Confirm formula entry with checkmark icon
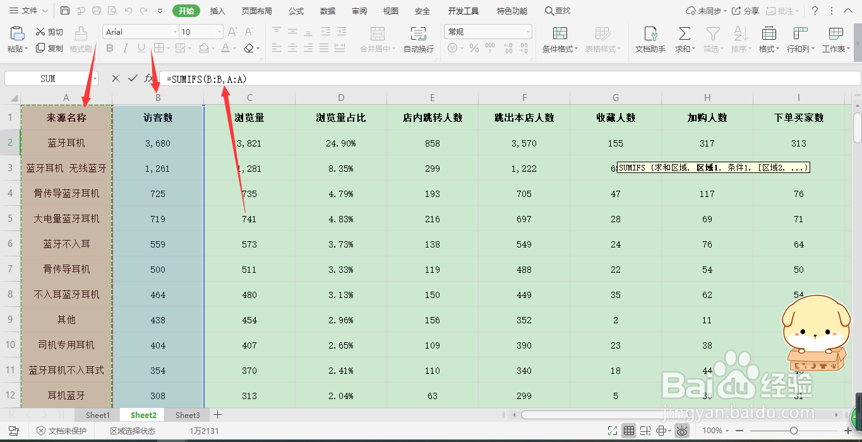The width and height of the screenshot is (862, 442). tap(132, 78)
